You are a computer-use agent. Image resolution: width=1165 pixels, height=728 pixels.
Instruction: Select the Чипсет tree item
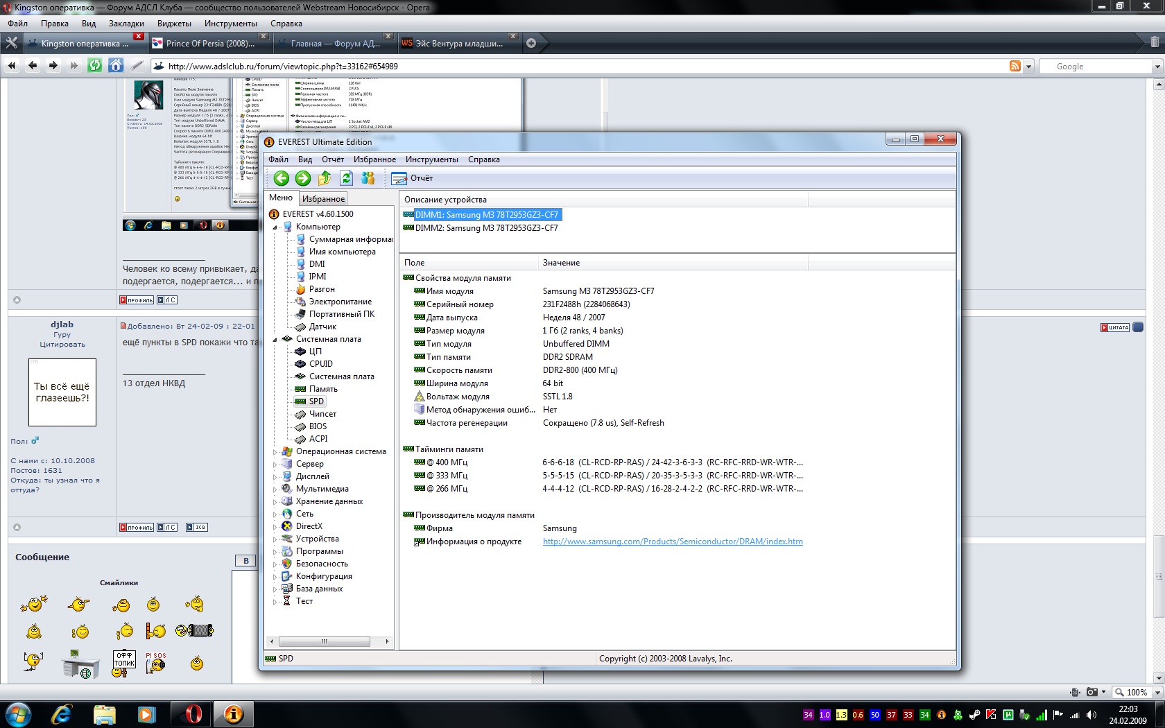322,414
